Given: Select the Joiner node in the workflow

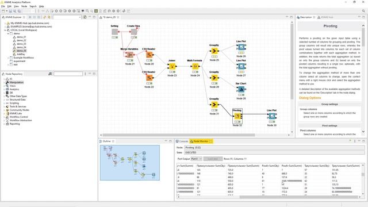Looking at the screenshot, I should [172, 67].
